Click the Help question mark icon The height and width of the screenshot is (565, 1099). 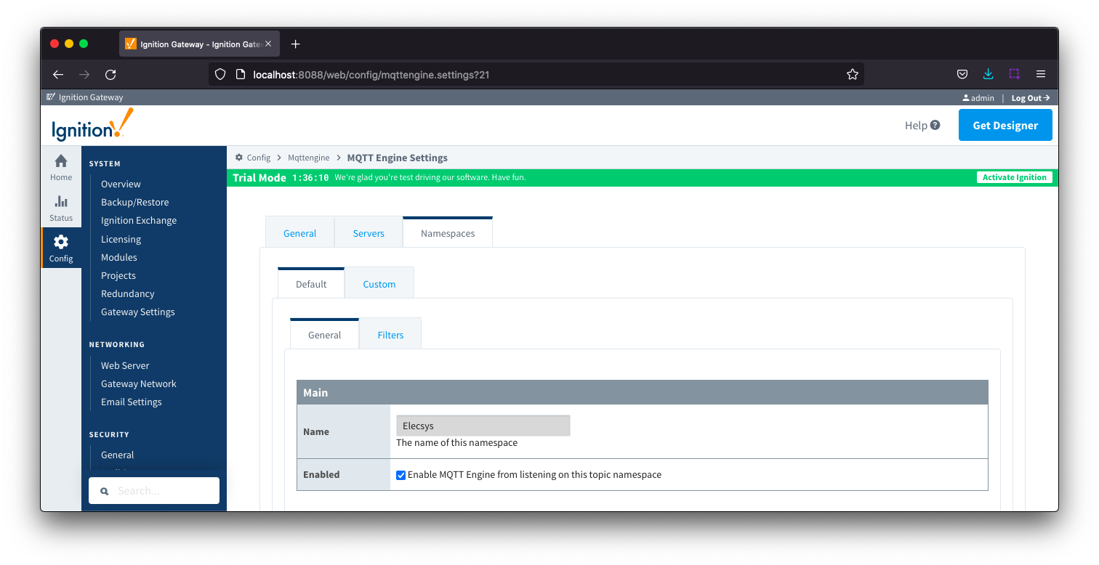coord(935,125)
